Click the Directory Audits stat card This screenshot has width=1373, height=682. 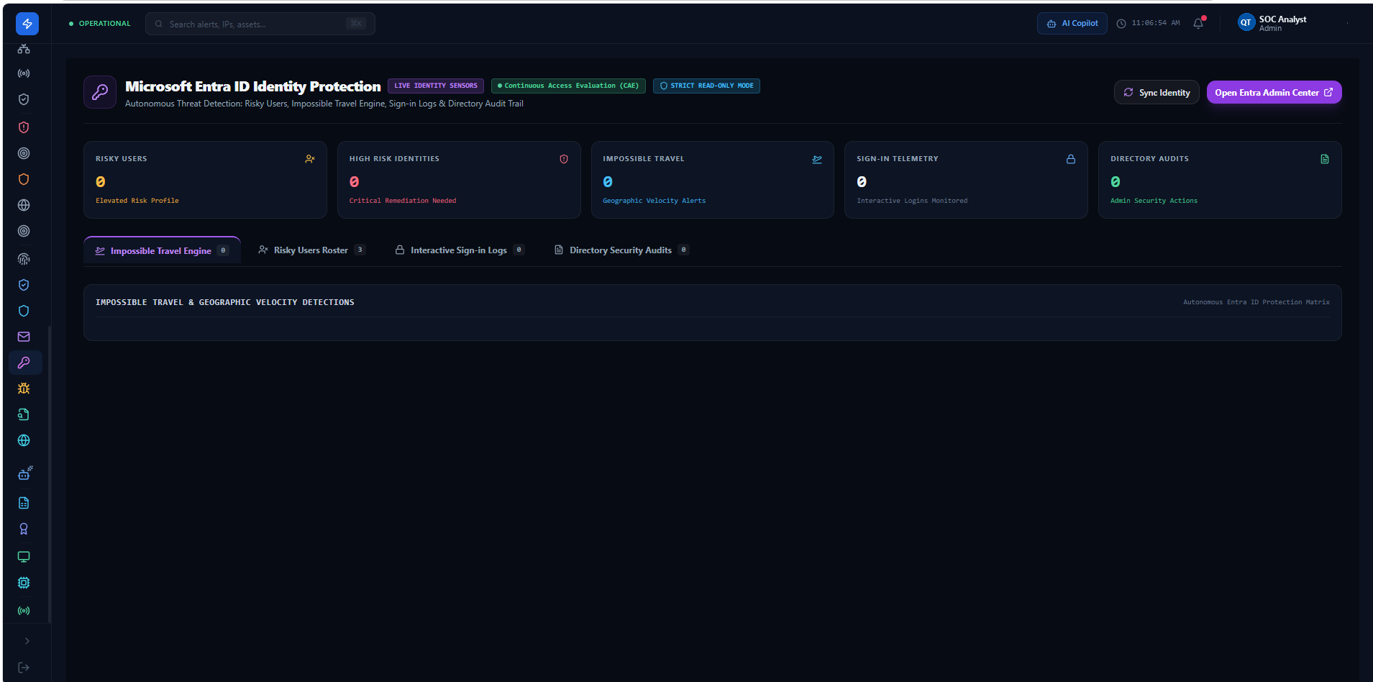point(1220,180)
